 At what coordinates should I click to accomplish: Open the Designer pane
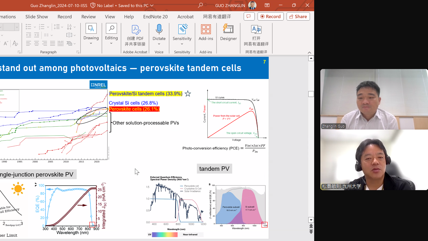click(x=228, y=29)
